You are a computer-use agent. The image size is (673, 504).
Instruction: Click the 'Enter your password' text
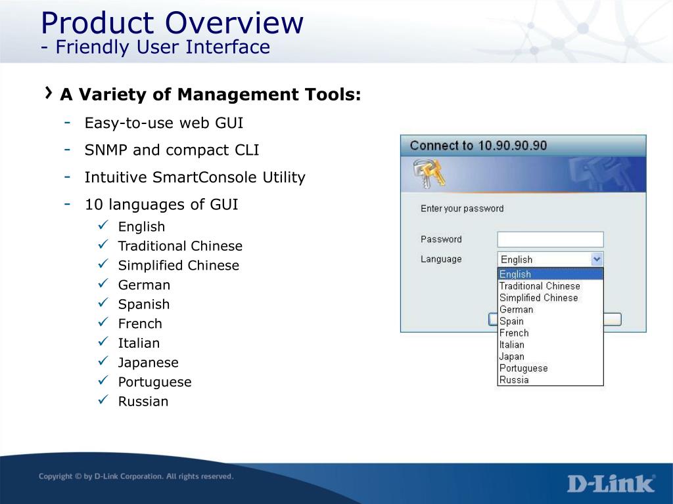[462, 209]
